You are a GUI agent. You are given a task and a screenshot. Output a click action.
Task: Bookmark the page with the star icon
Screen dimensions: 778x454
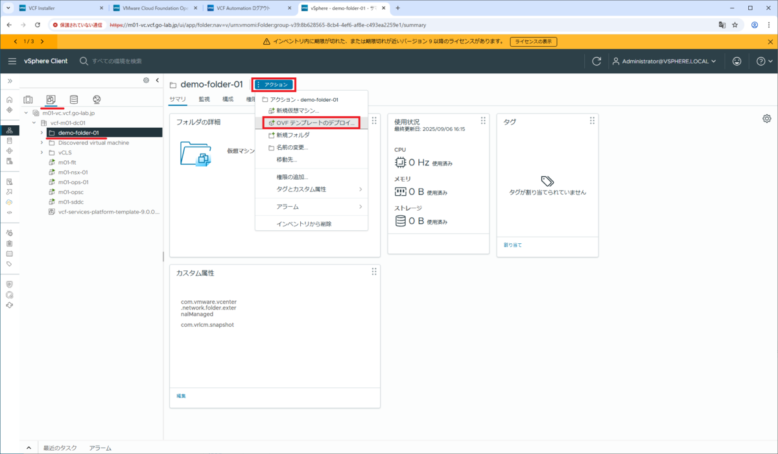(x=735, y=25)
